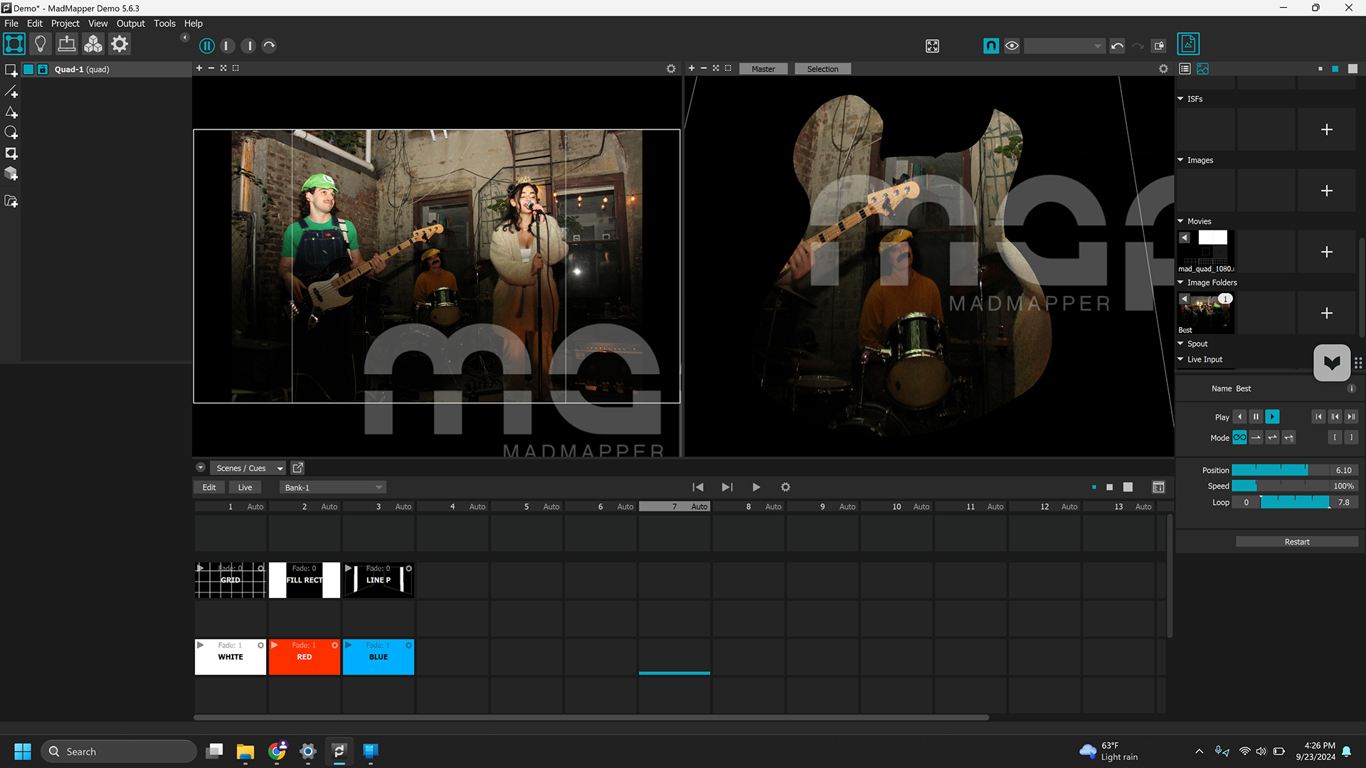This screenshot has width=1366, height=768.
Task: Switch output view to Master tab
Action: click(x=763, y=69)
